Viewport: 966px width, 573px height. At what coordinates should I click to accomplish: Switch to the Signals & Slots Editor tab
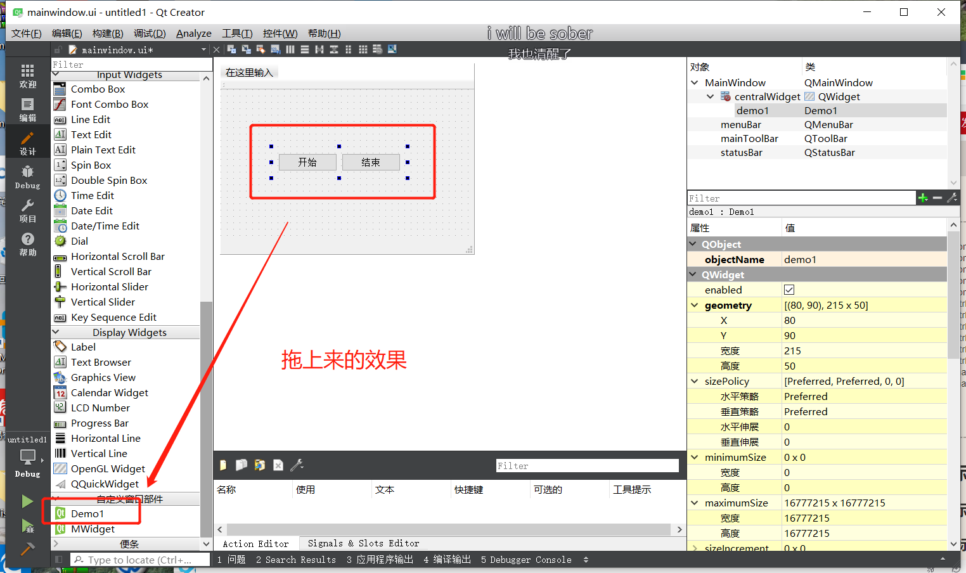tap(363, 543)
